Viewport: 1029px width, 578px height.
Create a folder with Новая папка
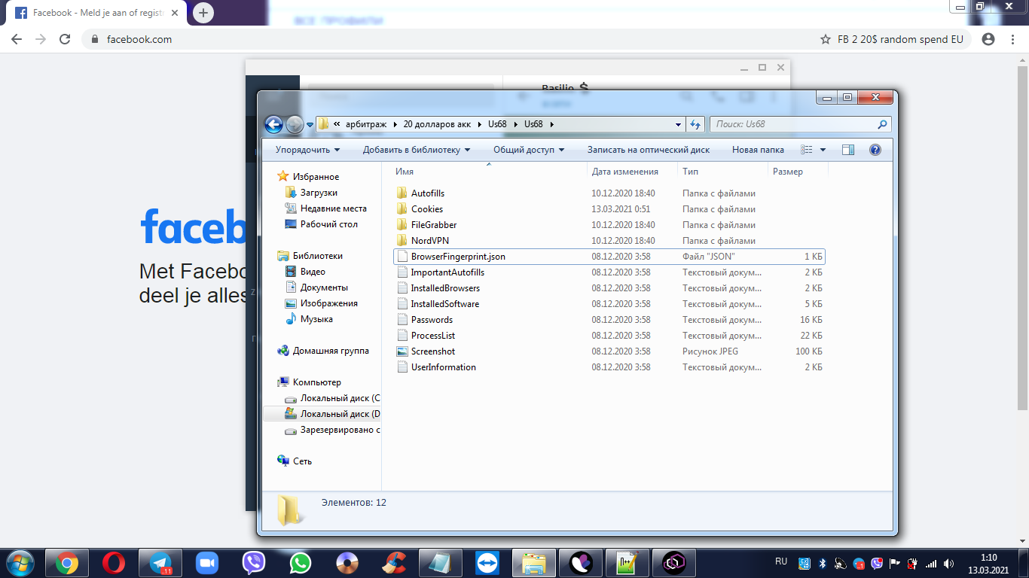tap(758, 150)
